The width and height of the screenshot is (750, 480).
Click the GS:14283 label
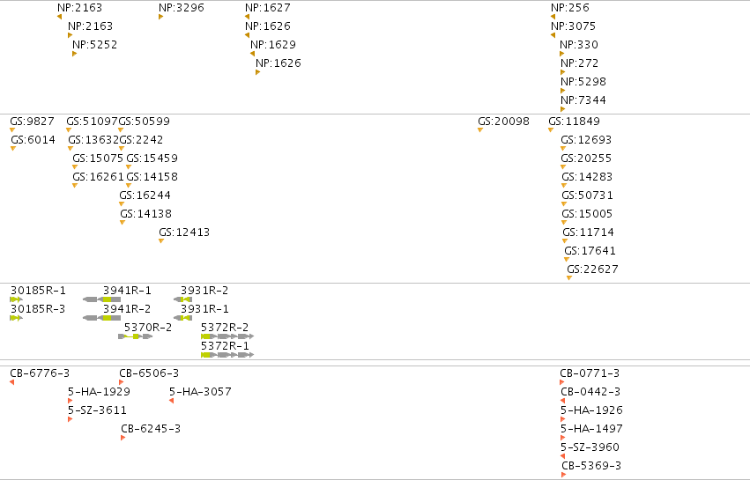coord(587,177)
